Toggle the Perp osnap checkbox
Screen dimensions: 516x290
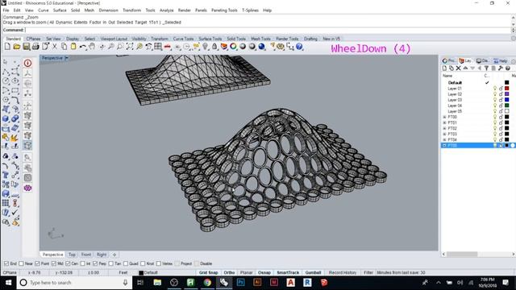(95, 263)
